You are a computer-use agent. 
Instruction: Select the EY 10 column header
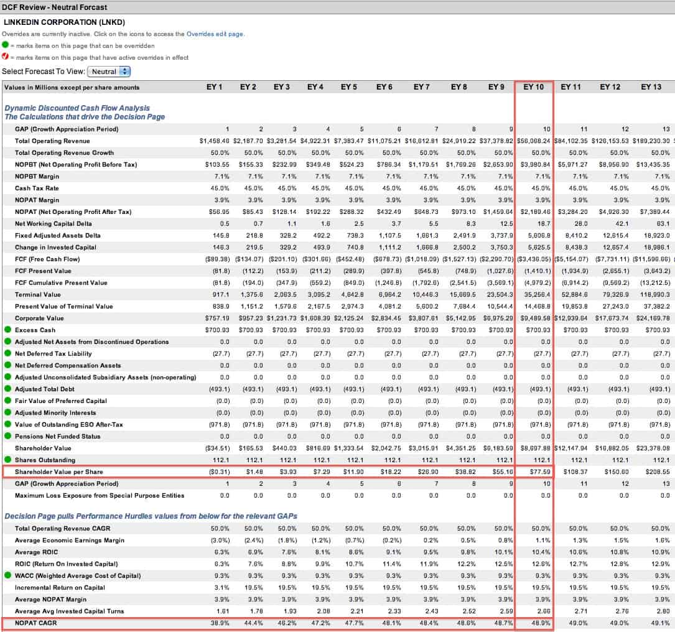533,87
